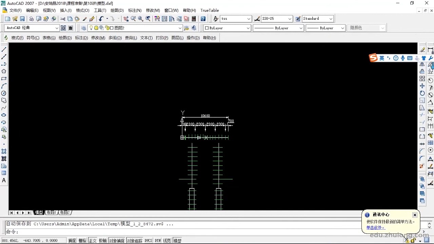Toggle DUCS dynamic UCS

149,241
